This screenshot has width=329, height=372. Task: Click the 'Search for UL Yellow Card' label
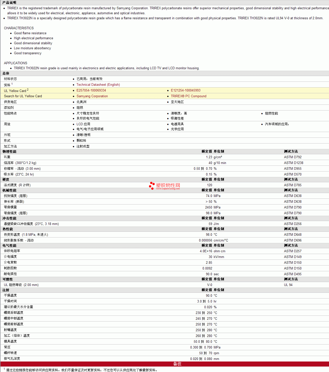[23, 96]
